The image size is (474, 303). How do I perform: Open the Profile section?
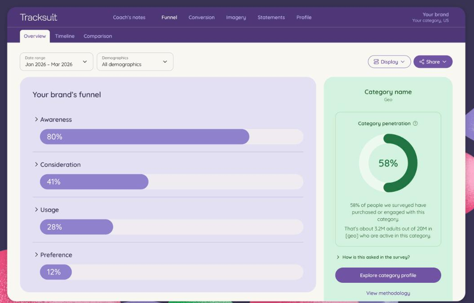pyautogui.click(x=304, y=17)
